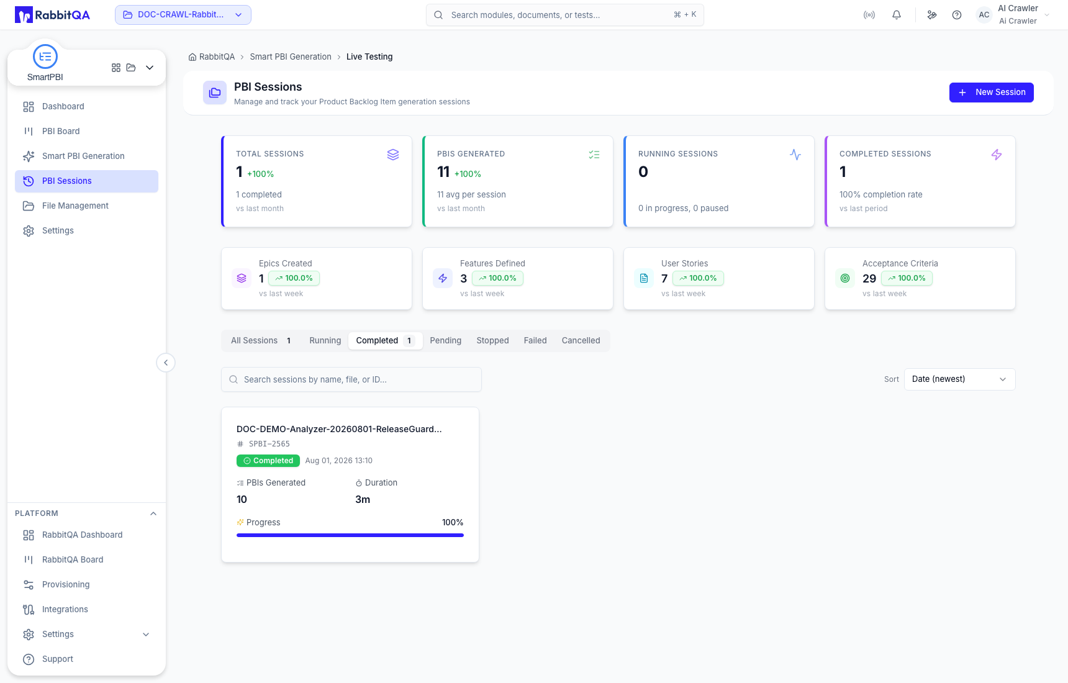Open Dashboard in the sidebar
The width and height of the screenshot is (1068, 683).
coord(87,107)
